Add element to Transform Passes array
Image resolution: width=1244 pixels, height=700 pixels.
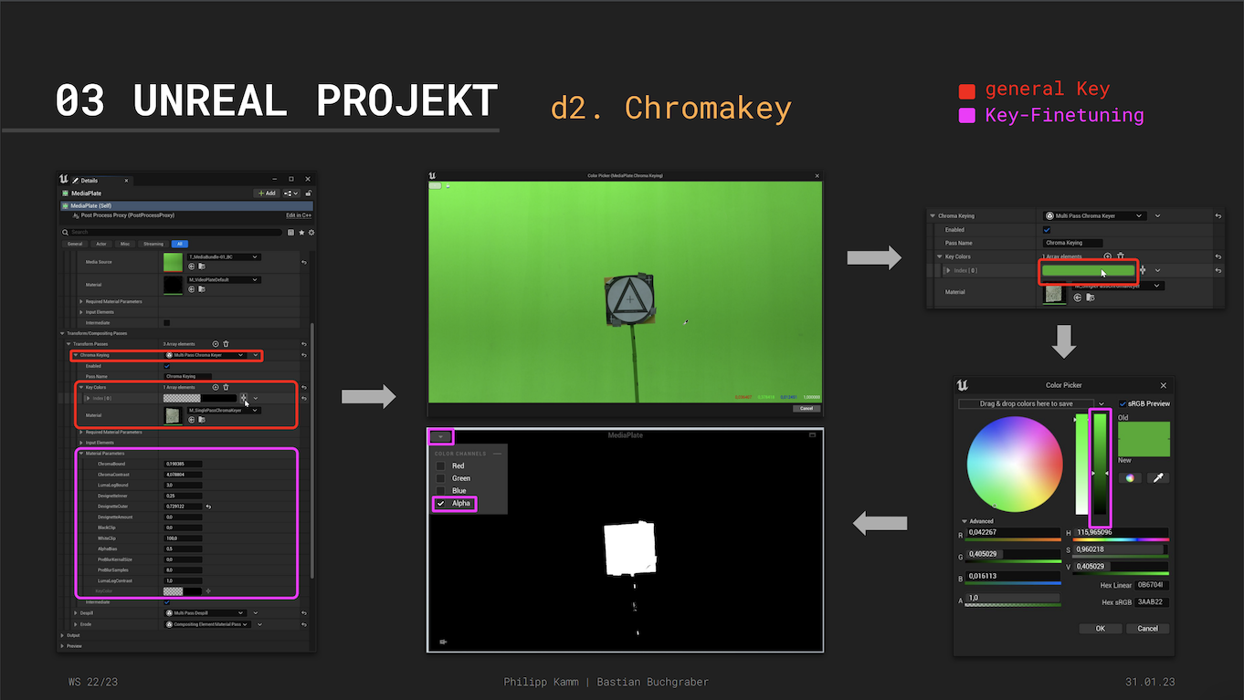[216, 343]
